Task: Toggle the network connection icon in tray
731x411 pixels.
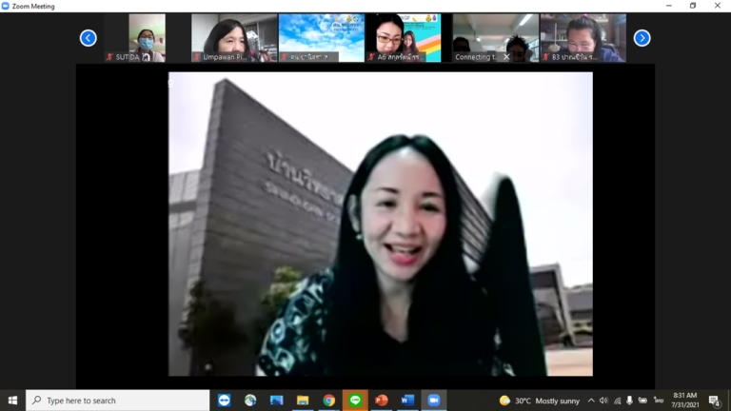Action: point(616,401)
